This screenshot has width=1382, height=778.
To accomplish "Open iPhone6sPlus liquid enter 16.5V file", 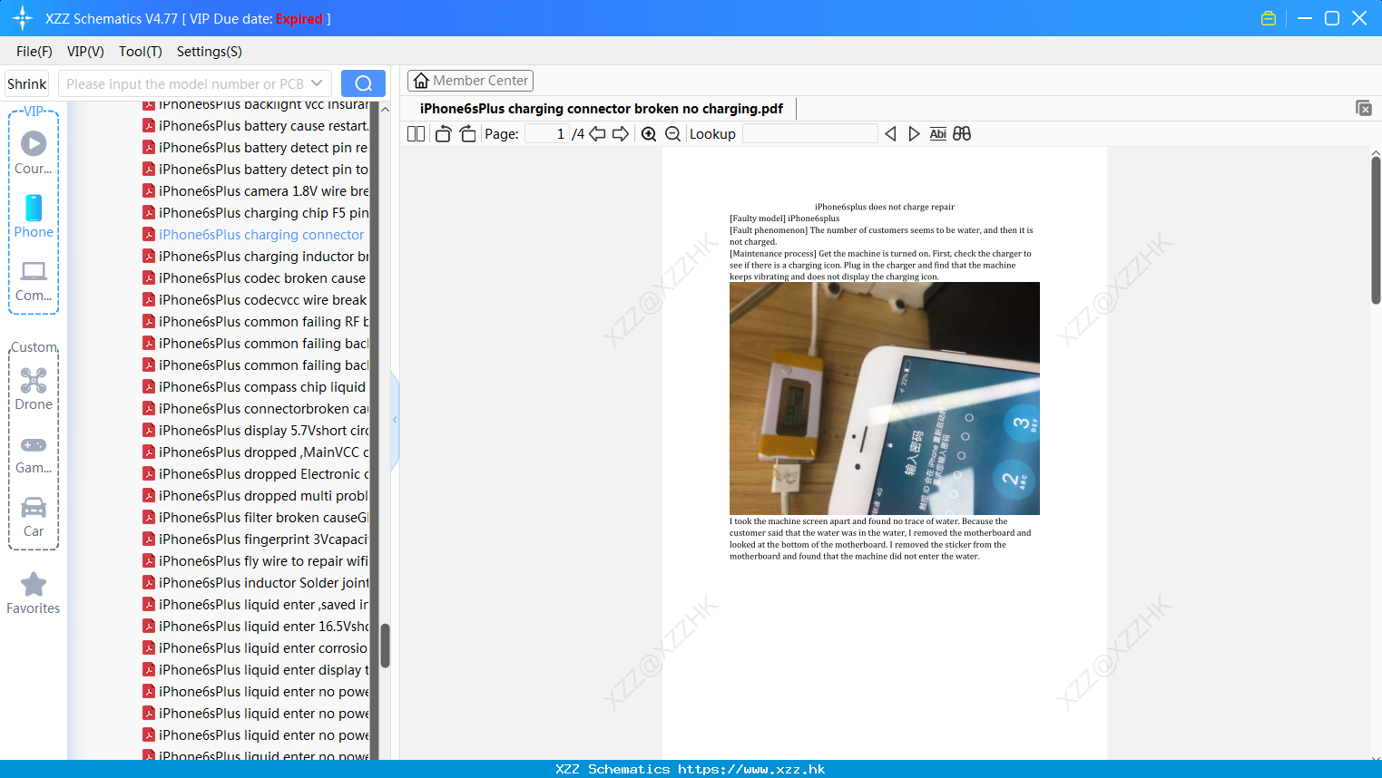I will click(x=255, y=627).
